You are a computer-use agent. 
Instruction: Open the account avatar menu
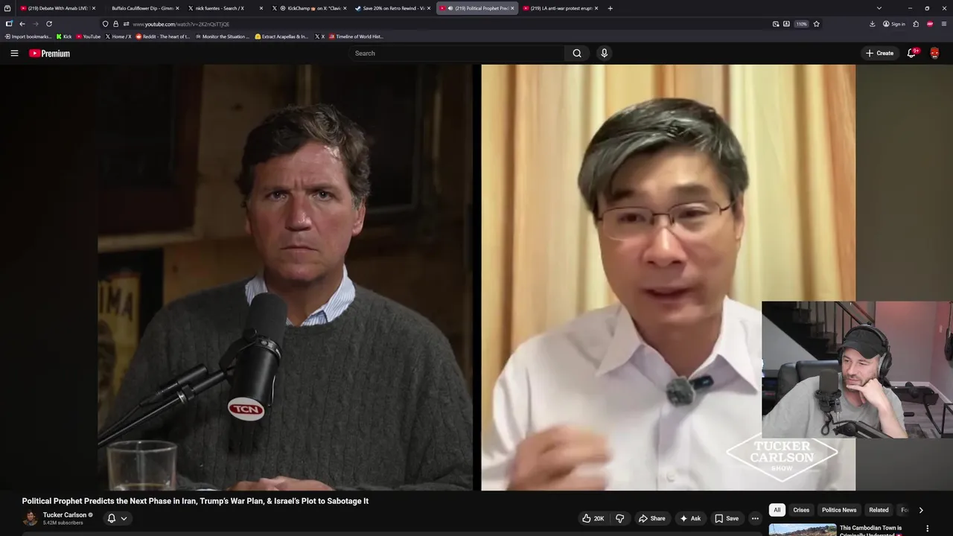click(x=934, y=53)
